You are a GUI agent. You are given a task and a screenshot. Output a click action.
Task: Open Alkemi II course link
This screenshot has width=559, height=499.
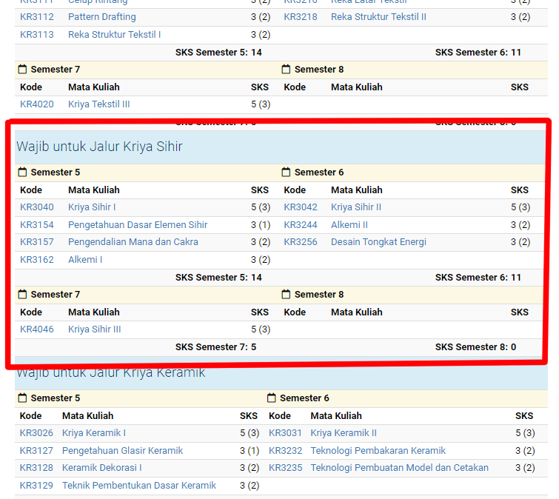(x=349, y=225)
